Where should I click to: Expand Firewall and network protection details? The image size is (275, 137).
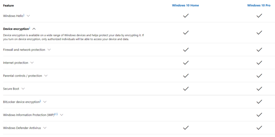pos(49,50)
